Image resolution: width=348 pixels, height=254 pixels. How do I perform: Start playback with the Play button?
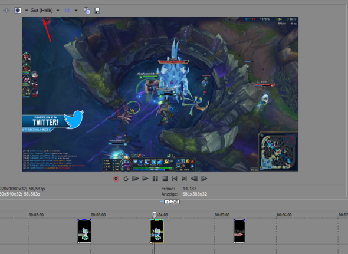coord(145,179)
